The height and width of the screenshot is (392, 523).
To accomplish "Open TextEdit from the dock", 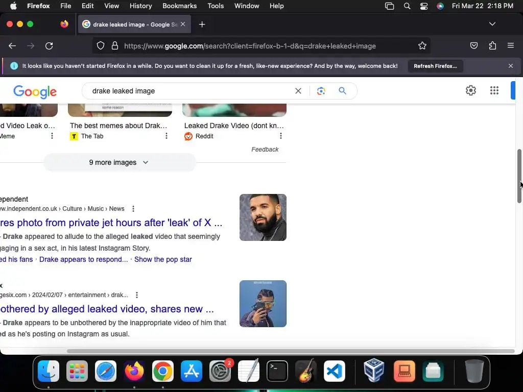I will coord(249,371).
